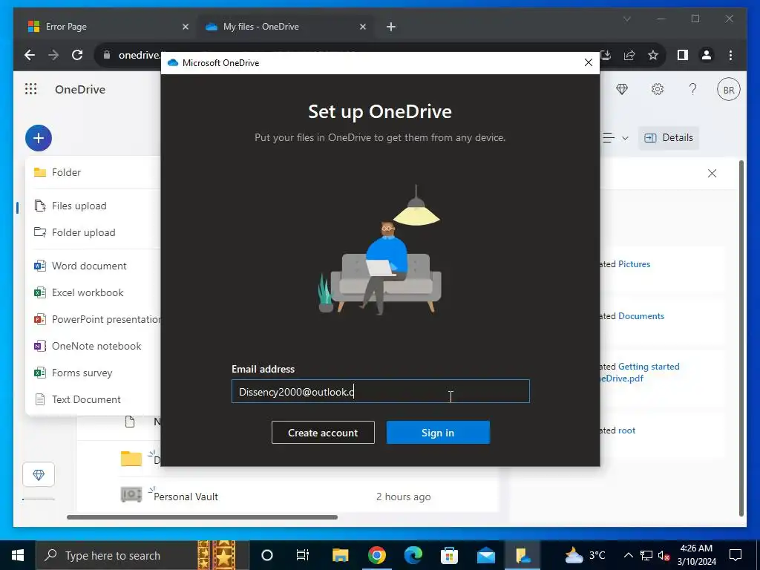Open the notification center icon
This screenshot has width=760, height=570.
click(x=736, y=555)
